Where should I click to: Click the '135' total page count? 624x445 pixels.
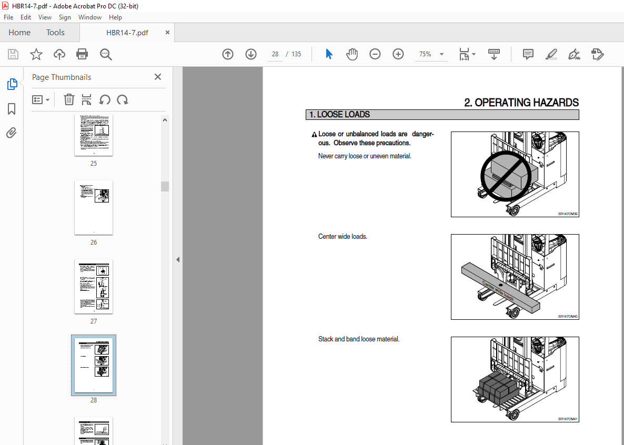(296, 54)
